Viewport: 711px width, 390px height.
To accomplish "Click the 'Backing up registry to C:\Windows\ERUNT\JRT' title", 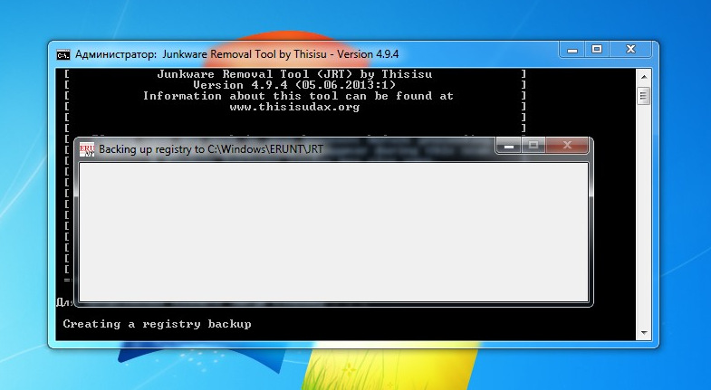I will (211, 149).
